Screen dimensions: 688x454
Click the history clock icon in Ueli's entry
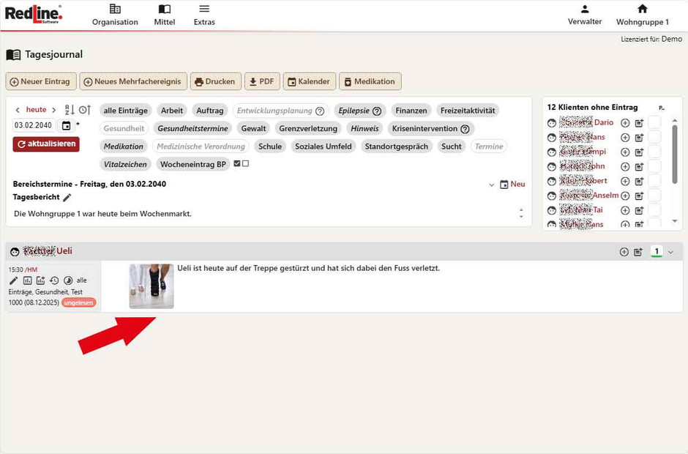pyautogui.click(x=54, y=280)
